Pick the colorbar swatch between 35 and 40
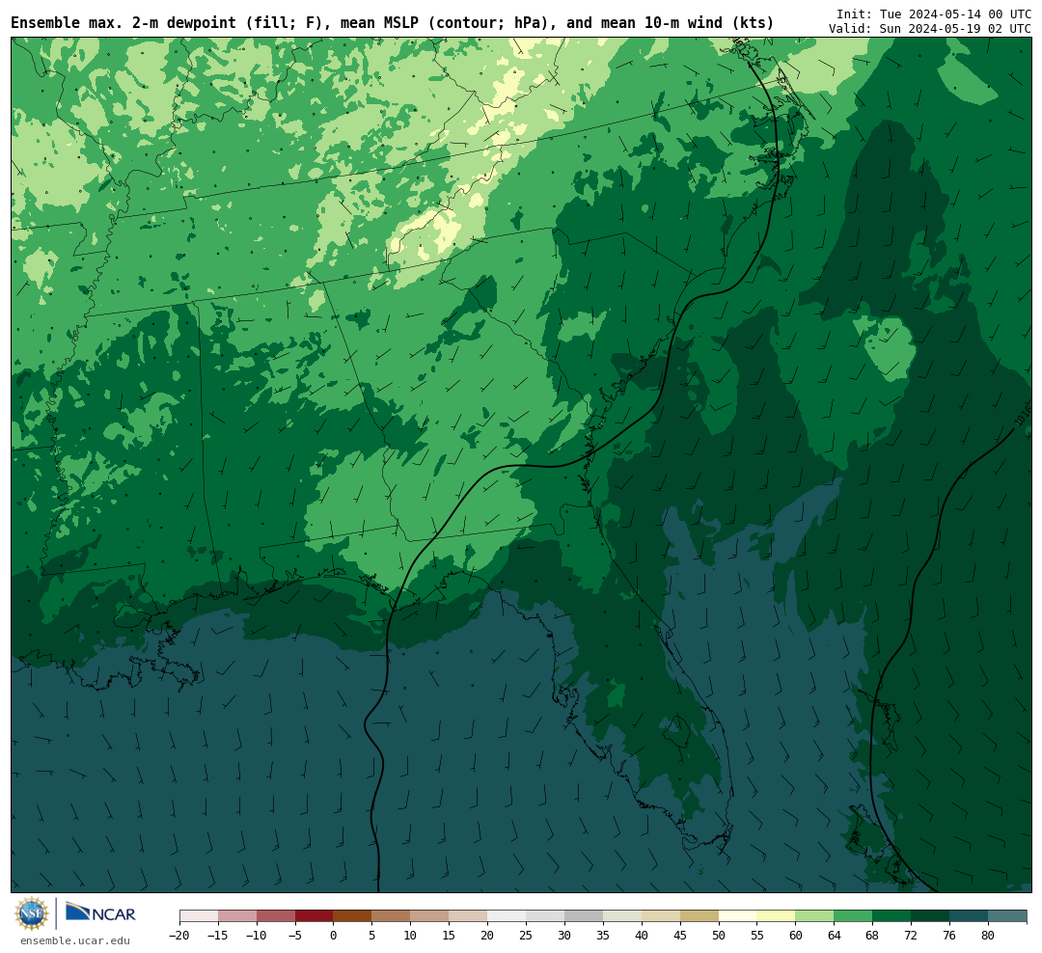The height and width of the screenshot is (953, 1042). 622,916
